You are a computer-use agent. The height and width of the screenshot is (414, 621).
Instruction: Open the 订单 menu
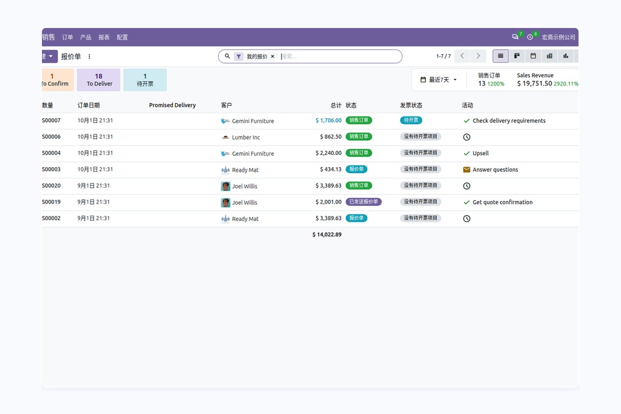point(68,37)
